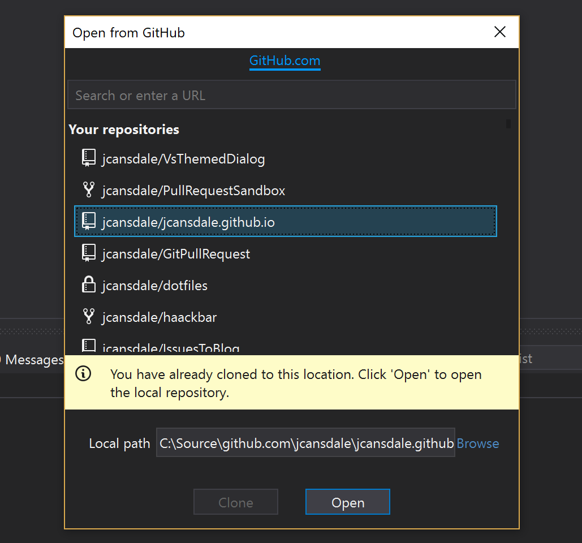The height and width of the screenshot is (543, 582).
Task: Click the private lock icon beside jcansdale/dotfiles
Action: pyautogui.click(x=88, y=285)
